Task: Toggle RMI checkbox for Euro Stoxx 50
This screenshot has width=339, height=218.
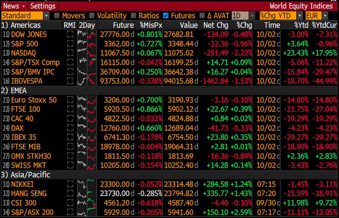Action: (70, 100)
